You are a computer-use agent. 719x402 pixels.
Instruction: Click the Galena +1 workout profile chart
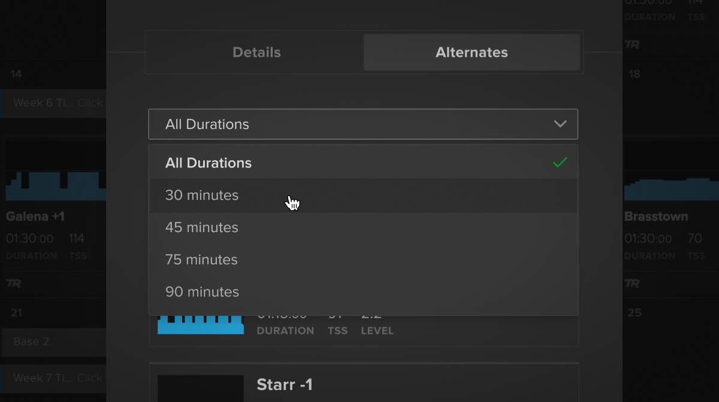[54, 176]
